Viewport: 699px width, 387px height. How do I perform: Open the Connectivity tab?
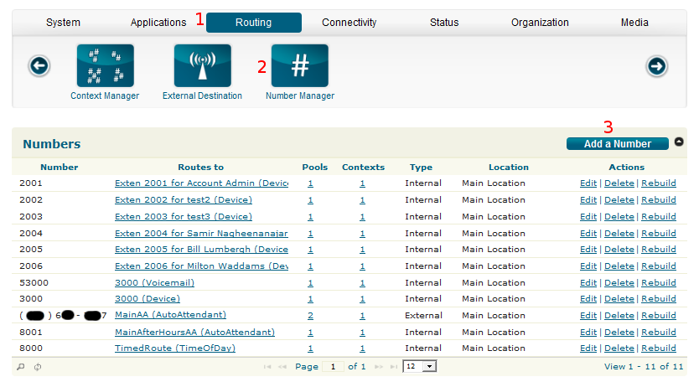[349, 23]
